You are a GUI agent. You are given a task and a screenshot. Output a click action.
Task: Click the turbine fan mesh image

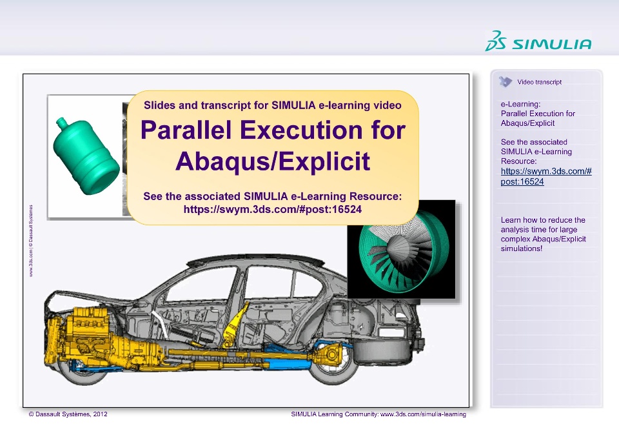402,249
